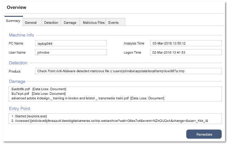This screenshot has width=229, height=146.
Task: Switch to the Events tab
Action: tap(114, 23)
